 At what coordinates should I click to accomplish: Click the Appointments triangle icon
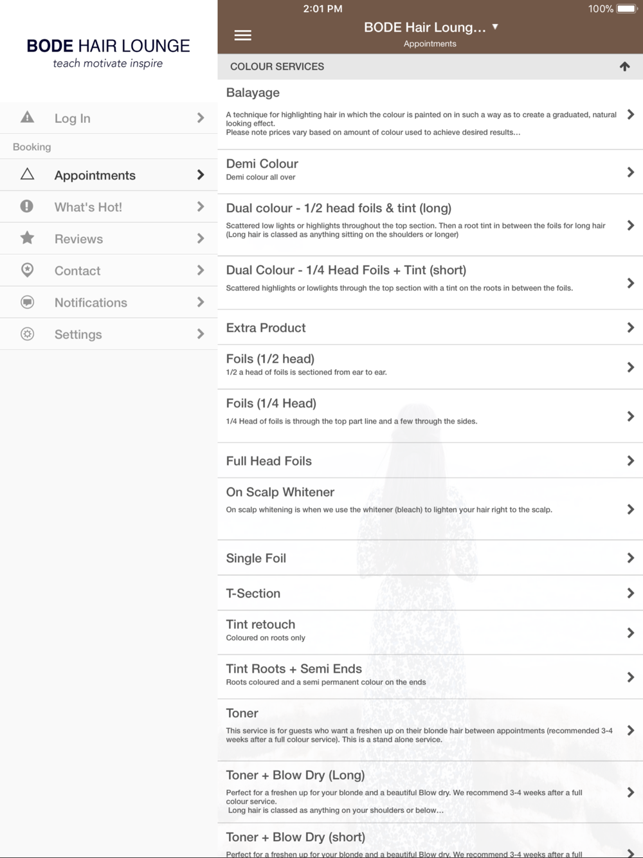[27, 174]
